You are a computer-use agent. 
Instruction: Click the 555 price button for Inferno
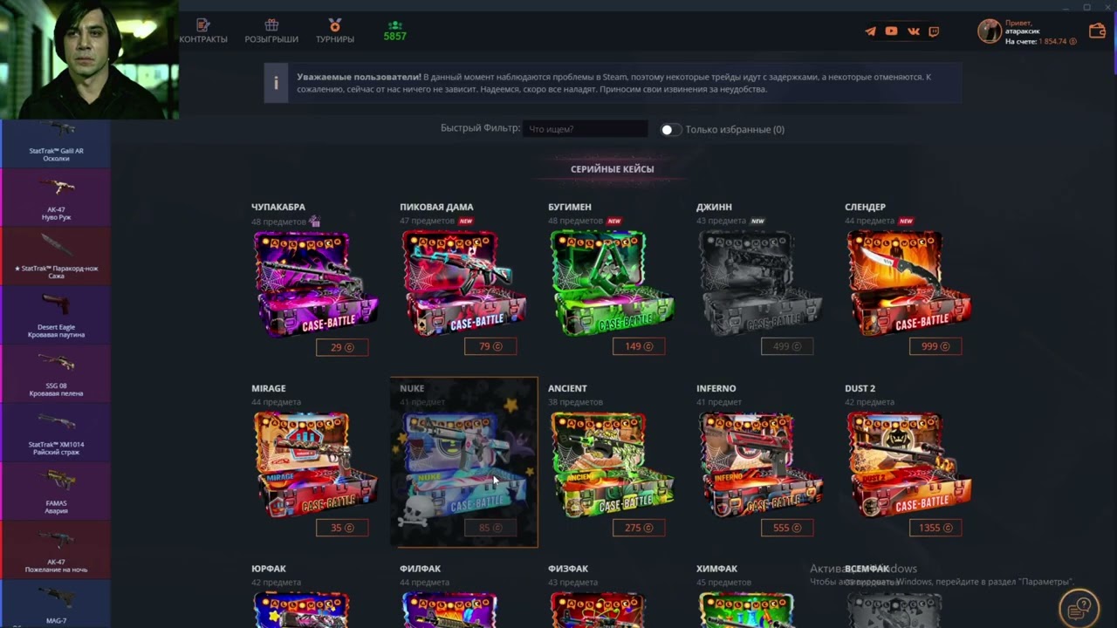(x=787, y=528)
